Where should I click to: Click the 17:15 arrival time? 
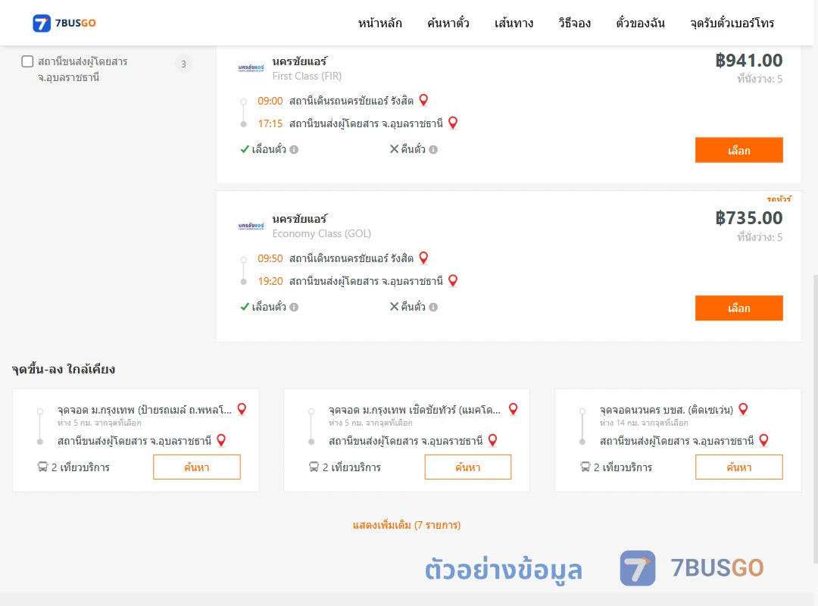point(270,123)
